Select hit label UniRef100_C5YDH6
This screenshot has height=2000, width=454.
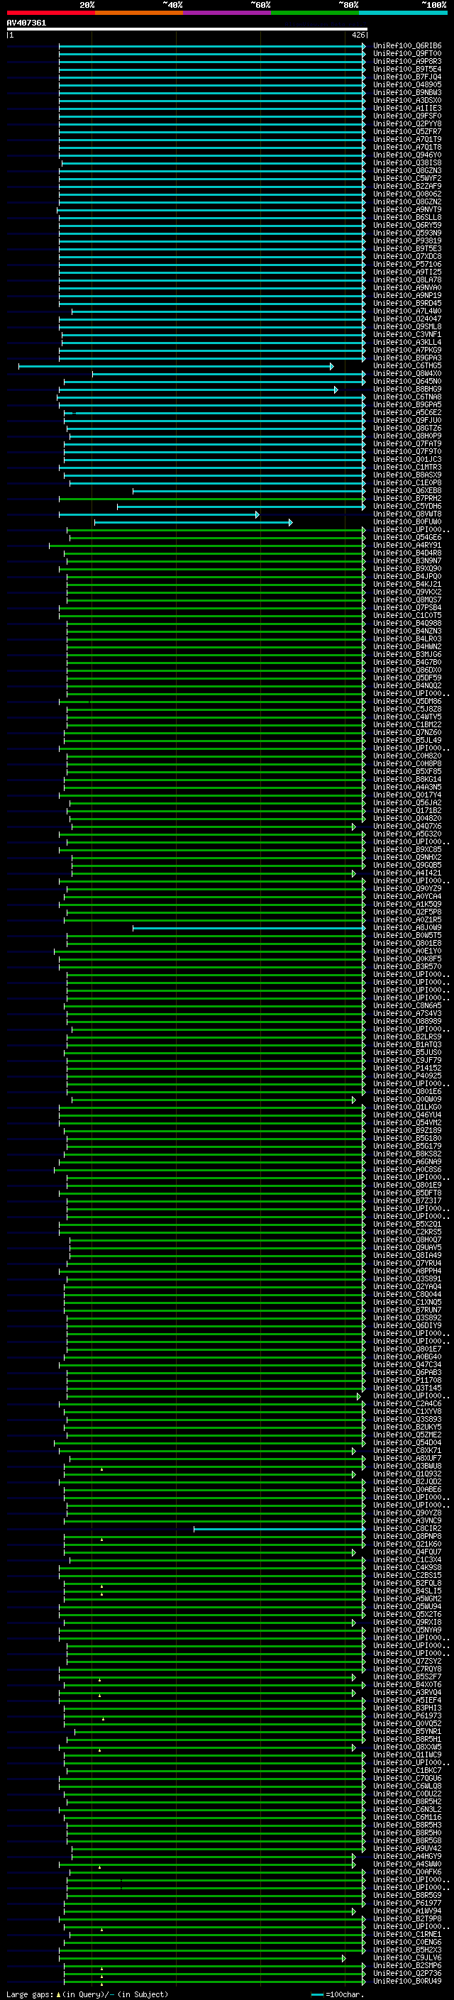pyautogui.click(x=406, y=507)
